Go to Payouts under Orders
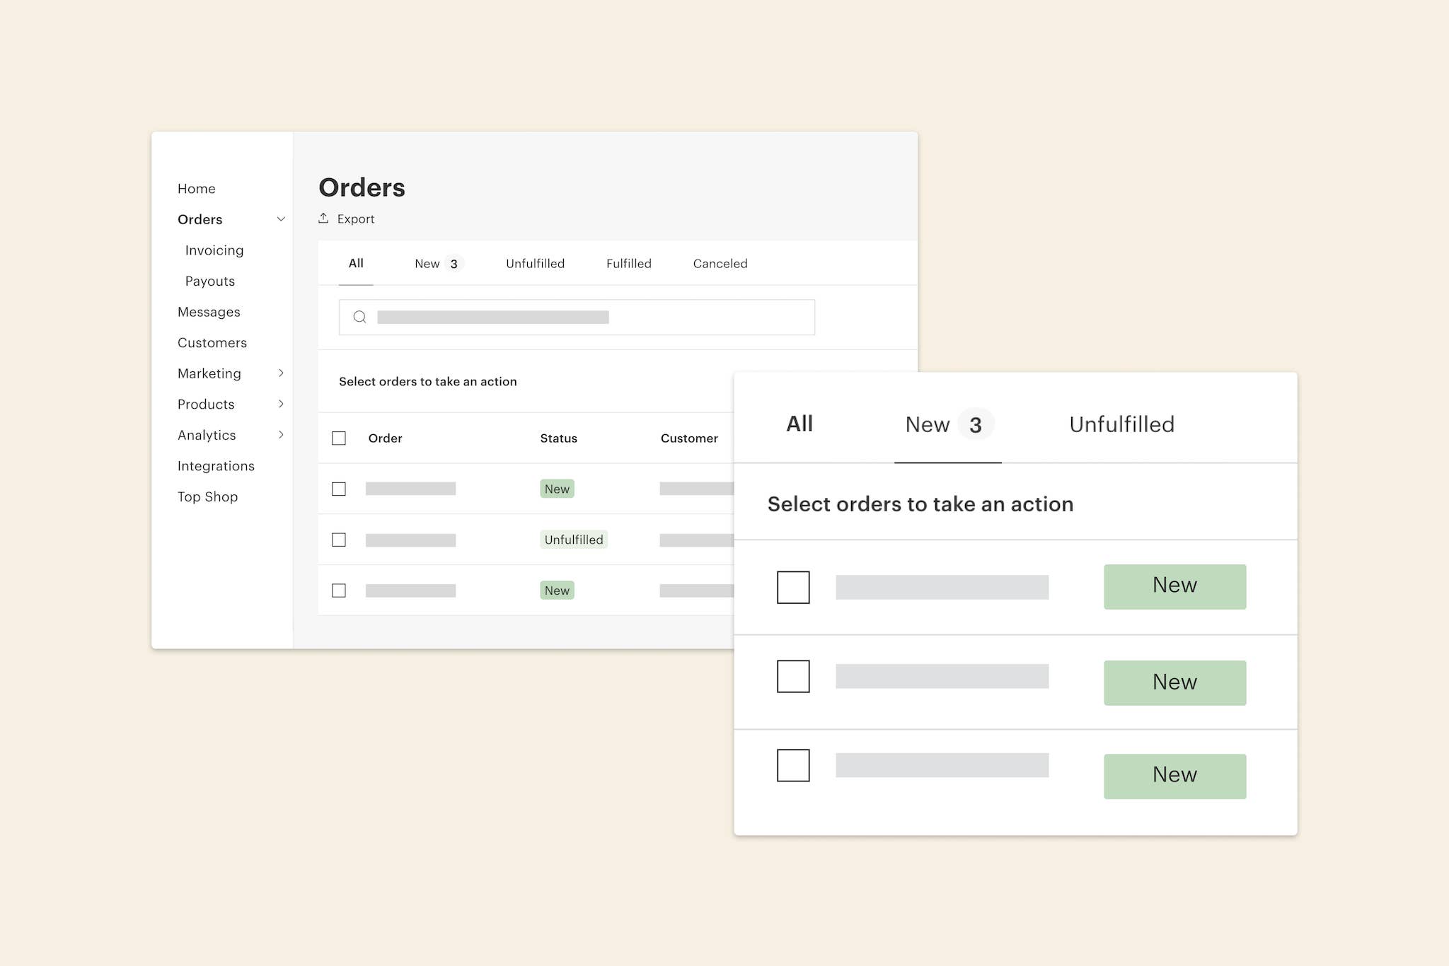This screenshot has height=966, width=1449. coord(210,281)
